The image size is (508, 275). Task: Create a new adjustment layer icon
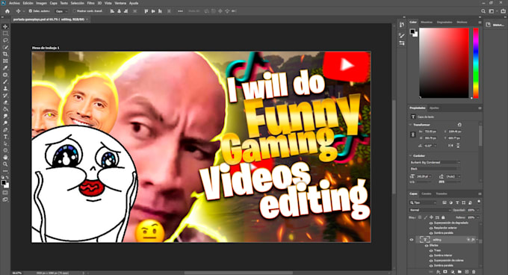pos(452,272)
